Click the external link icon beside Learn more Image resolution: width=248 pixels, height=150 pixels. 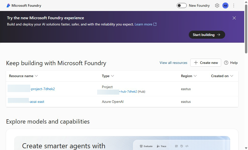click(155, 24)
